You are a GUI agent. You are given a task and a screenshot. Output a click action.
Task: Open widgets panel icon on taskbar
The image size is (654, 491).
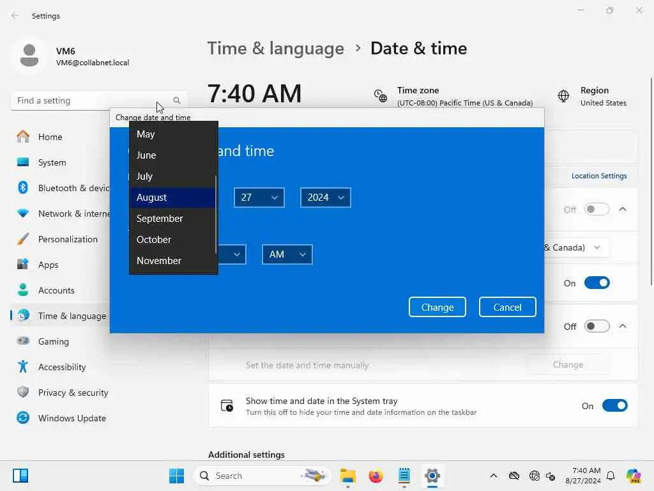(20, 476)
